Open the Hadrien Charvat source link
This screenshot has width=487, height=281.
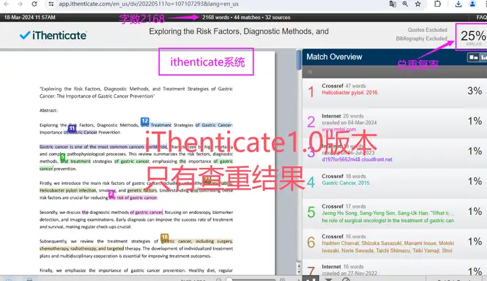(x=388, y=247)
